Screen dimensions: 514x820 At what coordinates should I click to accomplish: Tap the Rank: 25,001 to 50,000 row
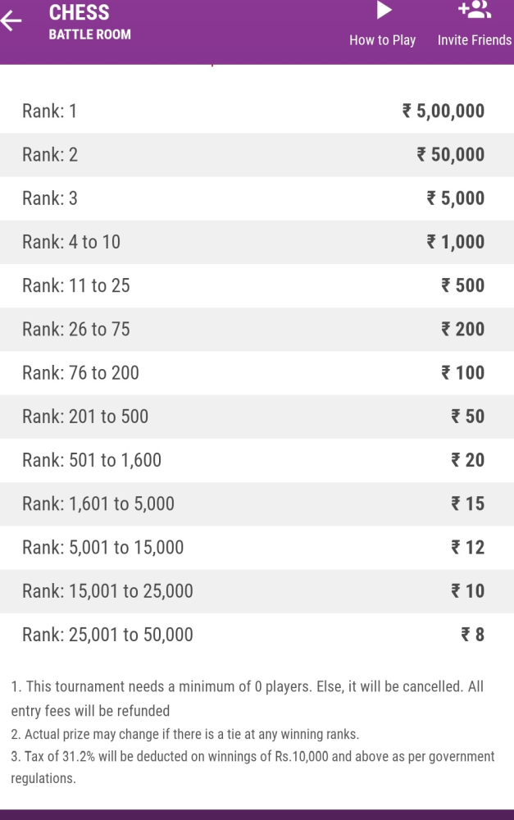pos(257,635)
